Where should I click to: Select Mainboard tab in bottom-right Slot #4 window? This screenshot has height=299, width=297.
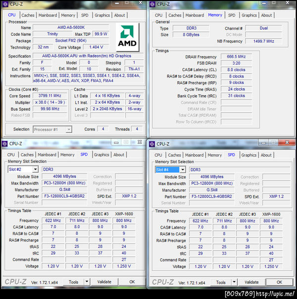(195, 155)
